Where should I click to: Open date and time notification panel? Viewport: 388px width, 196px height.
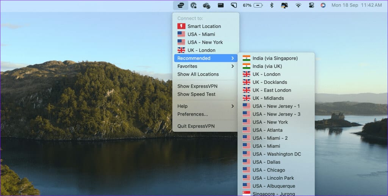coord(357,5)
